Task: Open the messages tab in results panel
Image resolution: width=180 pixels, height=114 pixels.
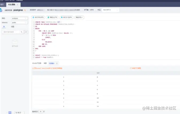Action: (x=45, y=63)
